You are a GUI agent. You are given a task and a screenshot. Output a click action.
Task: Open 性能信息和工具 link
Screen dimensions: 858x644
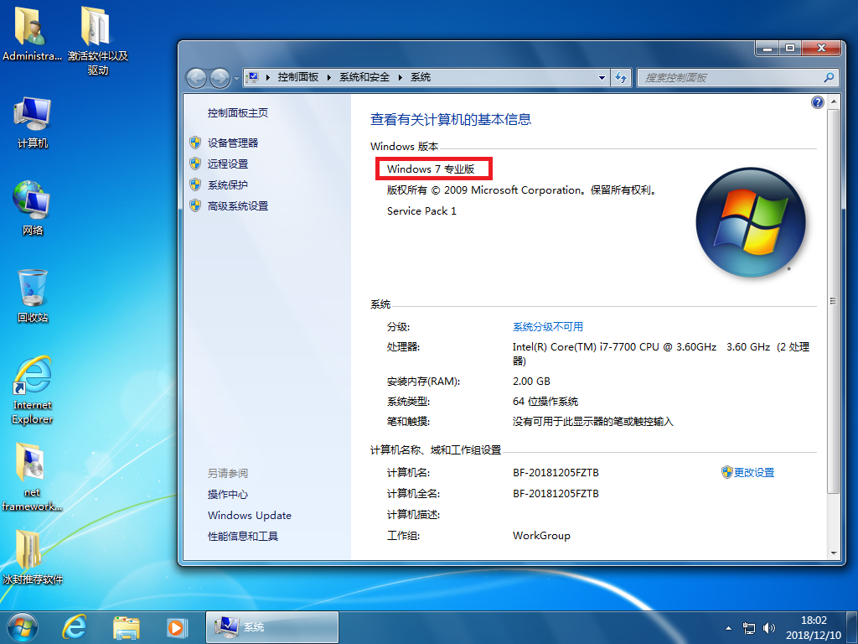click(x=243, y=536)
